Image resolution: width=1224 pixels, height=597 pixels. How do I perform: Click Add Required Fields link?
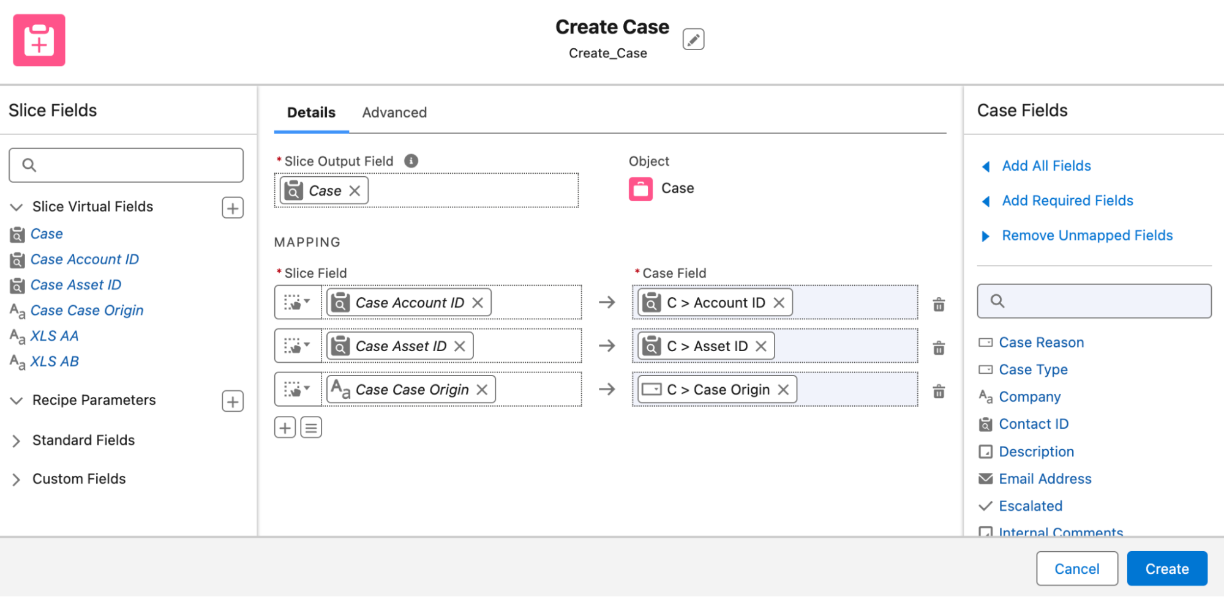(x=1067, y=201)
